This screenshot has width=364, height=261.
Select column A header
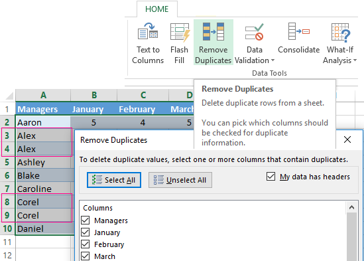tap(43, 95)
